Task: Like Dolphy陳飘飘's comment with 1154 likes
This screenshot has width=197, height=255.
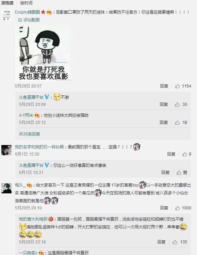Action: (177, 86)
